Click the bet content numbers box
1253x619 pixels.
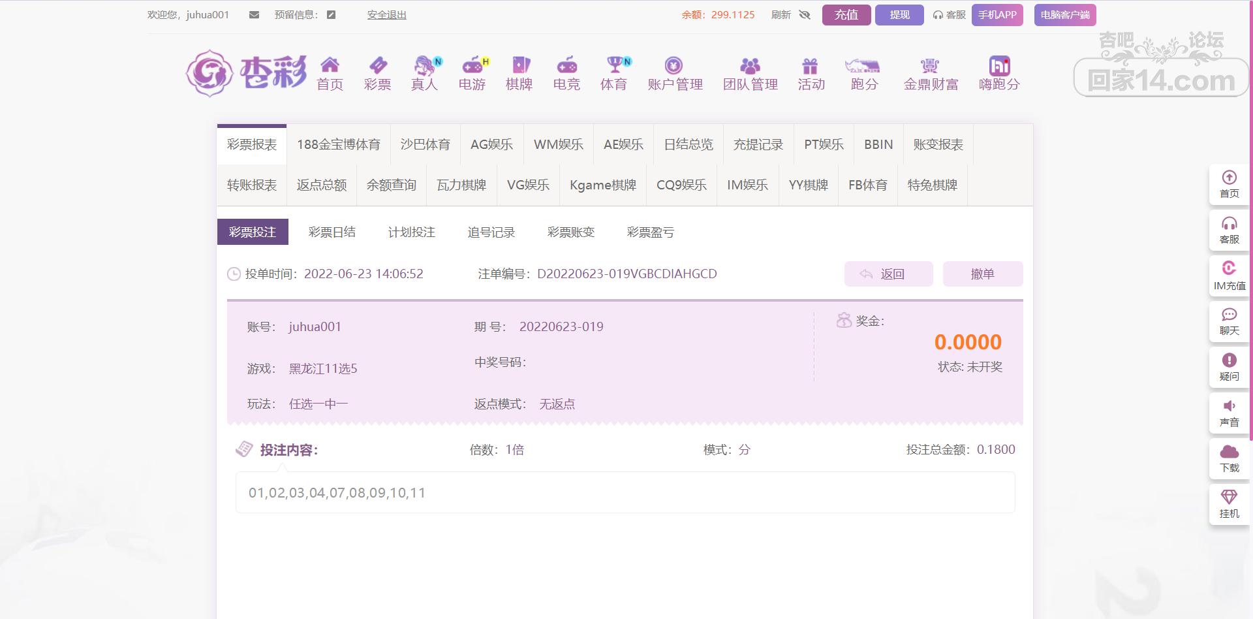pos(625,493)
